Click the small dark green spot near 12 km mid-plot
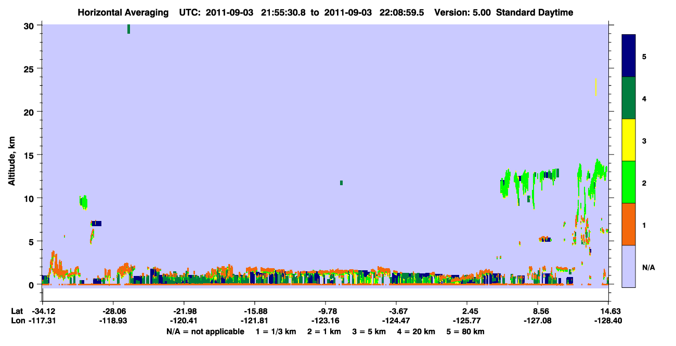The width and height of the screenshot is (676, 346). click(x=341, y=183)
